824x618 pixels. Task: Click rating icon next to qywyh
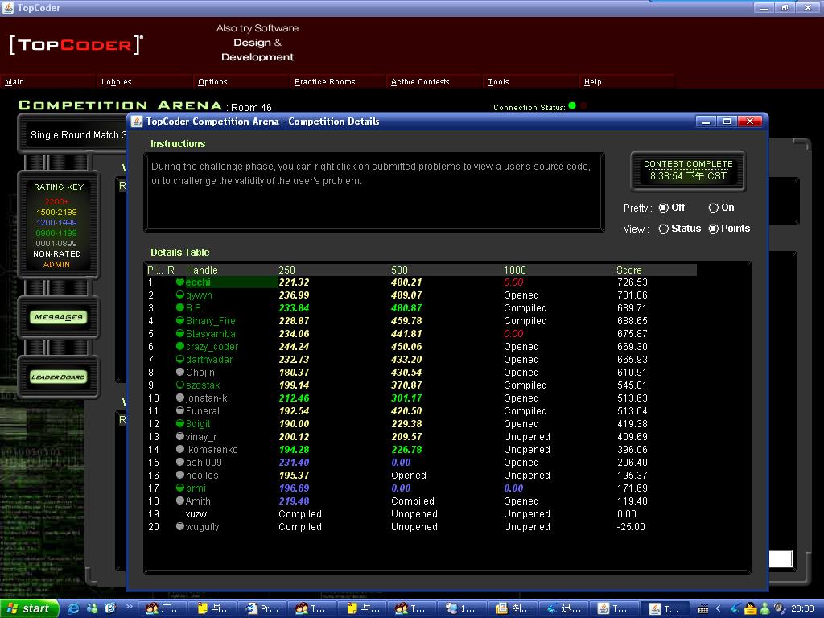point(179,295)
